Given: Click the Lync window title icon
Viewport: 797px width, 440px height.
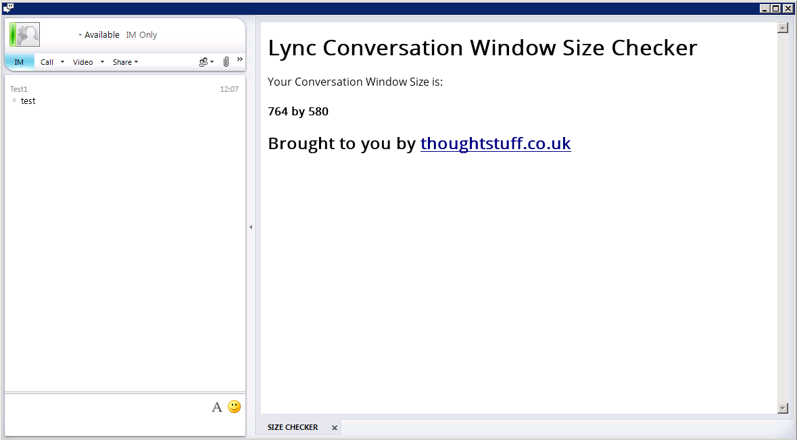Looking at the screenshot, I should [x=7, y=7].
